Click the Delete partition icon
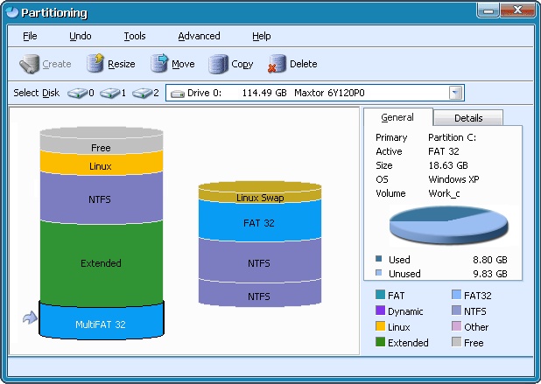 (x=277, y=64)
